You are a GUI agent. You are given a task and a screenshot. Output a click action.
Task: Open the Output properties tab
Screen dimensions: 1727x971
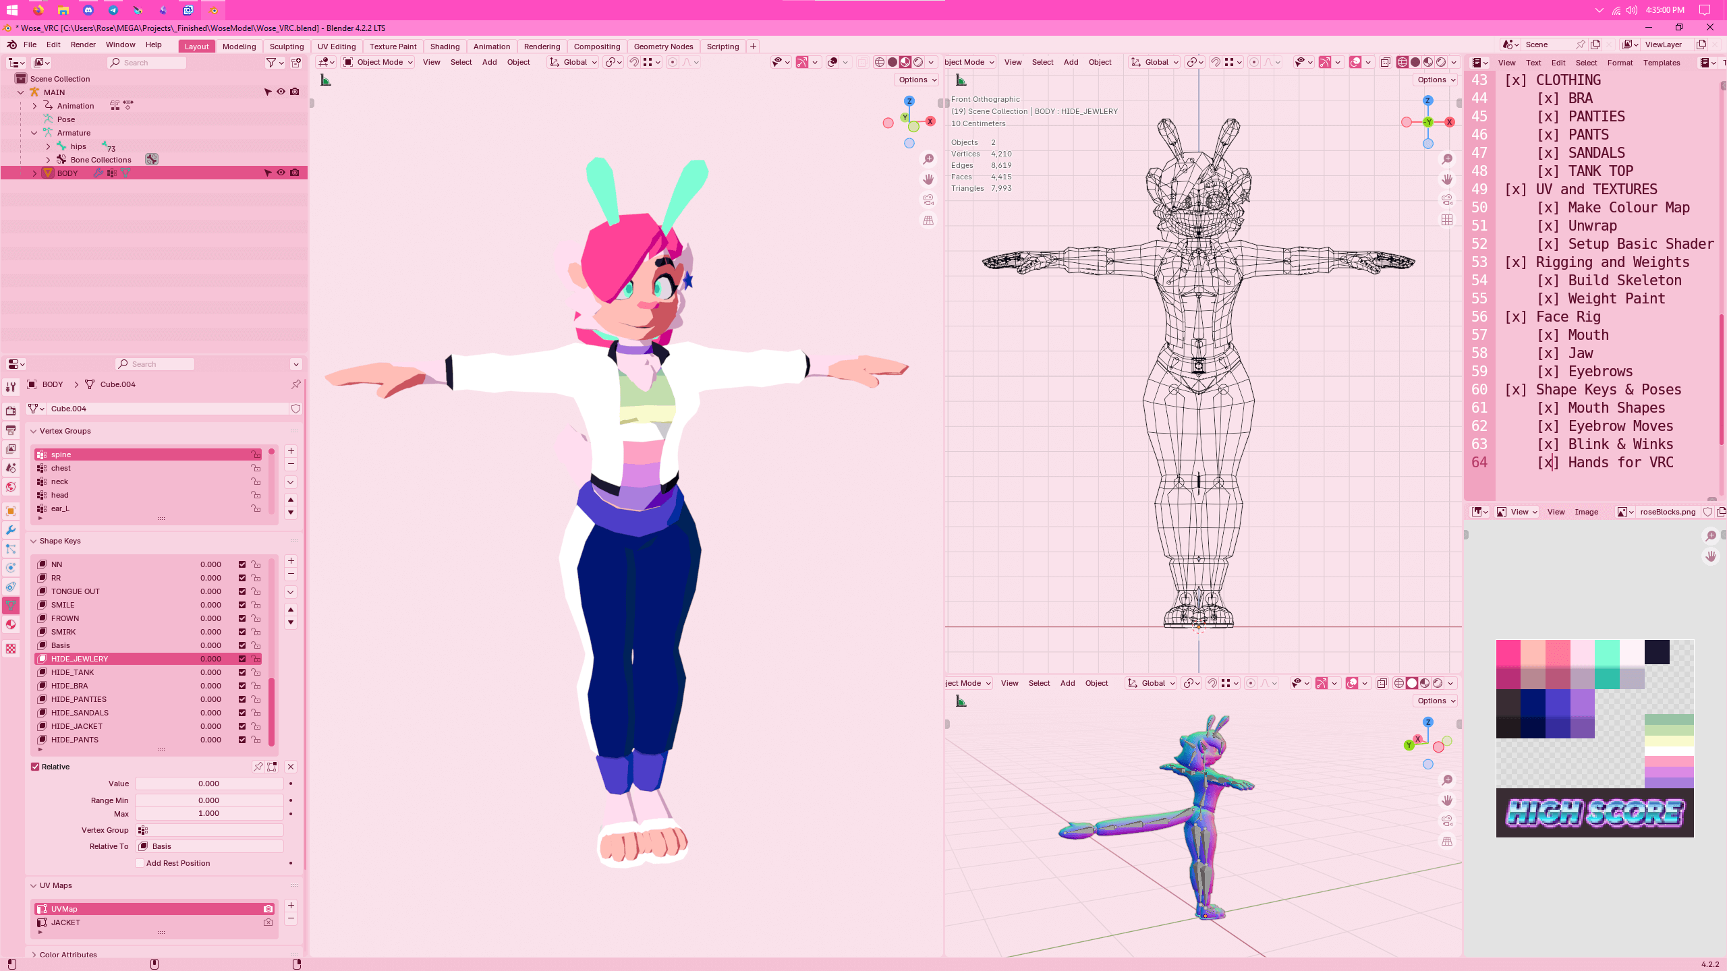11,430
